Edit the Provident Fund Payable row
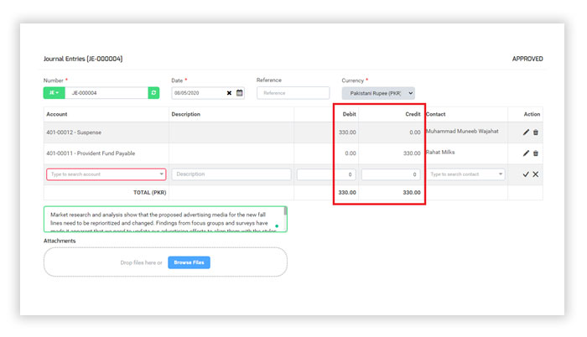Screen dimensions: 587x337 pyautogui.click(x=526, y=153)
